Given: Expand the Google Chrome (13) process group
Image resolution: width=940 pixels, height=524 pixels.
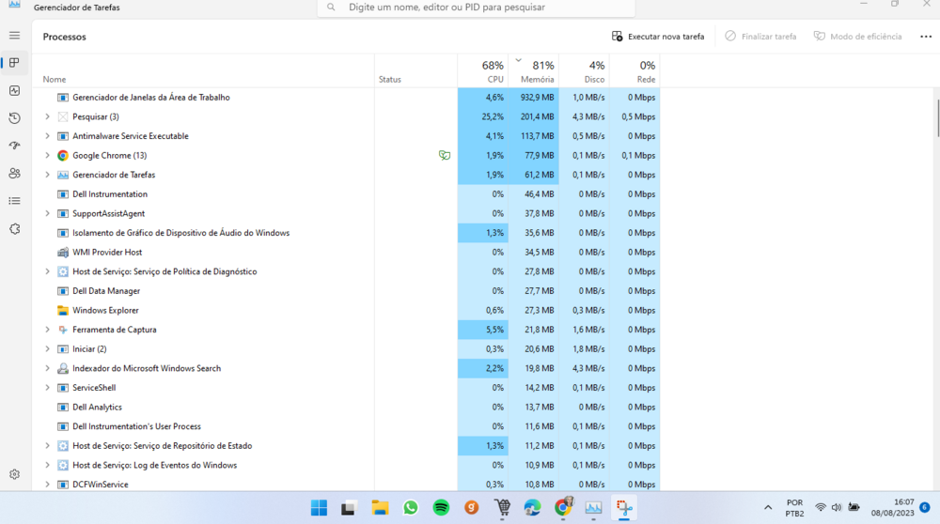Looking at the screenshot, I should coord(48,156).
